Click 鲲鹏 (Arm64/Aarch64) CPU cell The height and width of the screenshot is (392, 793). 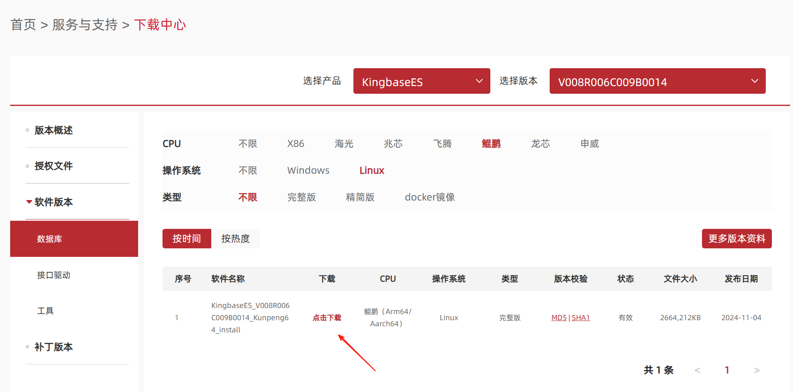click(388, 318)
